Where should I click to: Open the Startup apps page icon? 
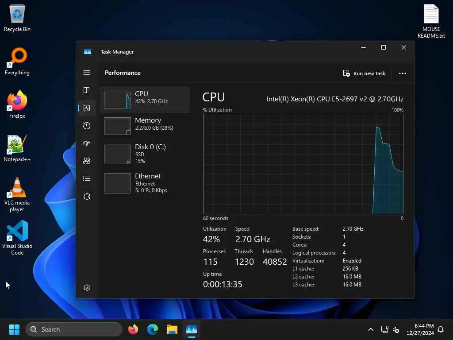(x=87, y=143)
